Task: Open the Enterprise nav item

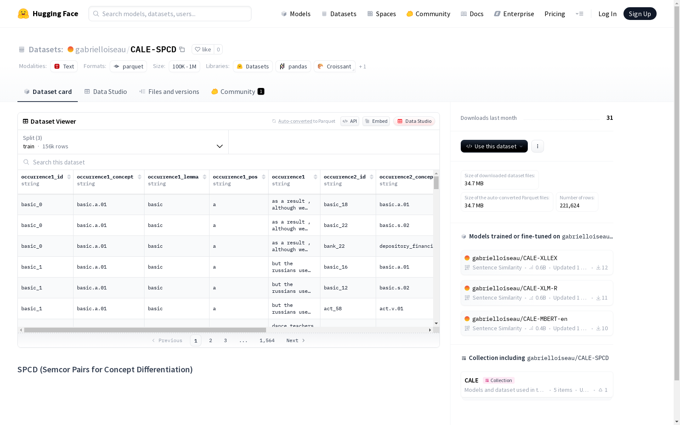Action: (x=514, y=14)
